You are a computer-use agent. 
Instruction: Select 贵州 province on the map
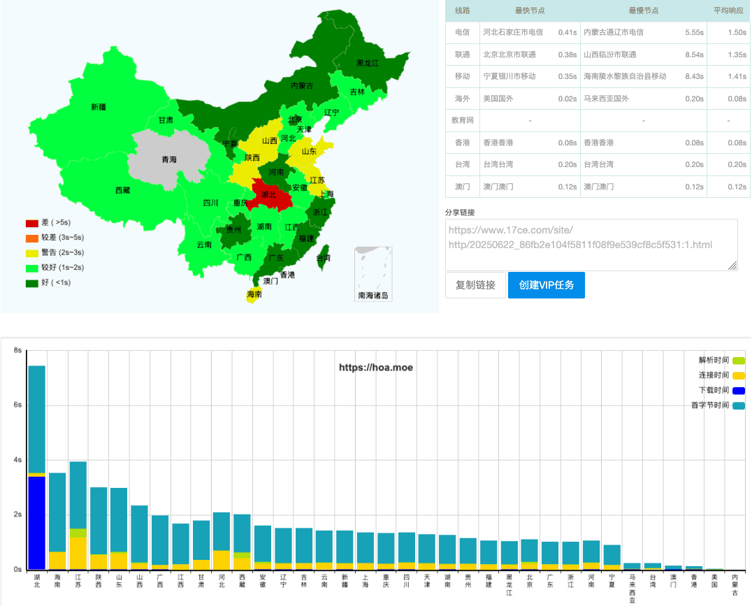(233, 230)
